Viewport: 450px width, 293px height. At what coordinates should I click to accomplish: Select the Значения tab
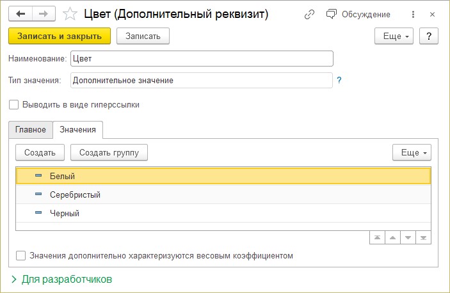[77, 129]
